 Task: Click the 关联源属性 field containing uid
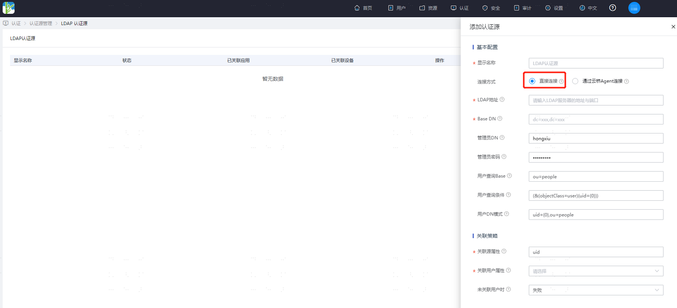coord(596,252)
